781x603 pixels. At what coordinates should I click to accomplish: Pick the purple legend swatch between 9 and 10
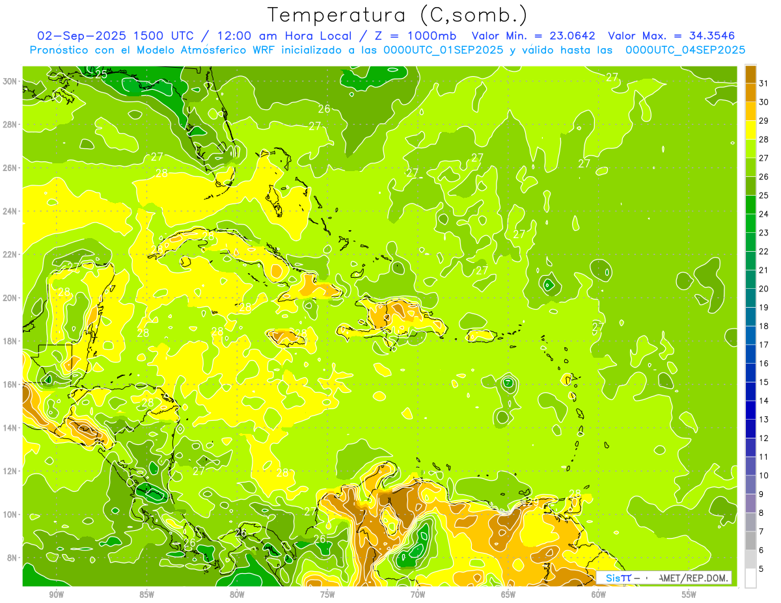point(750,485)
